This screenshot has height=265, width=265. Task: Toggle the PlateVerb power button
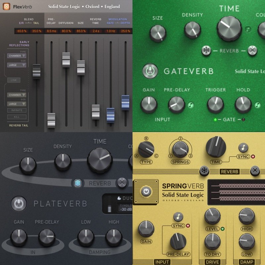pyautogui.click(x=19, y=204)
